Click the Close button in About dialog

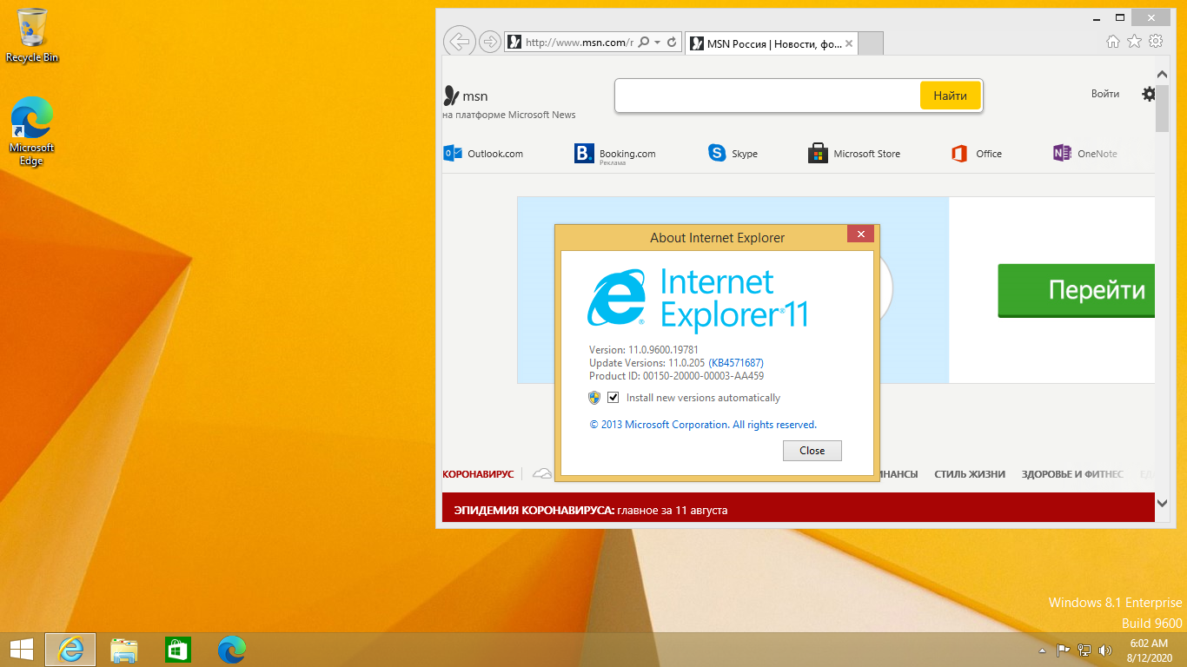812,451
